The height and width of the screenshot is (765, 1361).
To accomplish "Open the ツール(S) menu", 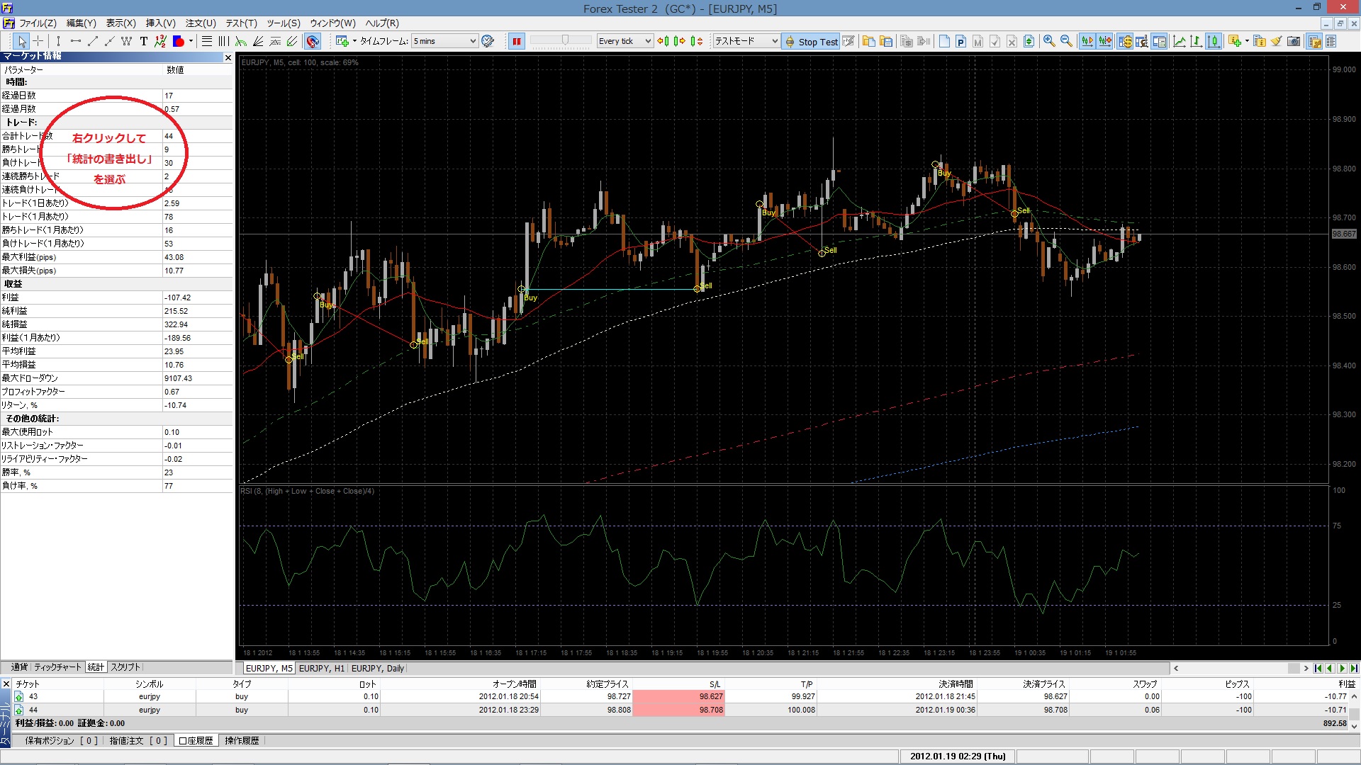I will [284, 23].
